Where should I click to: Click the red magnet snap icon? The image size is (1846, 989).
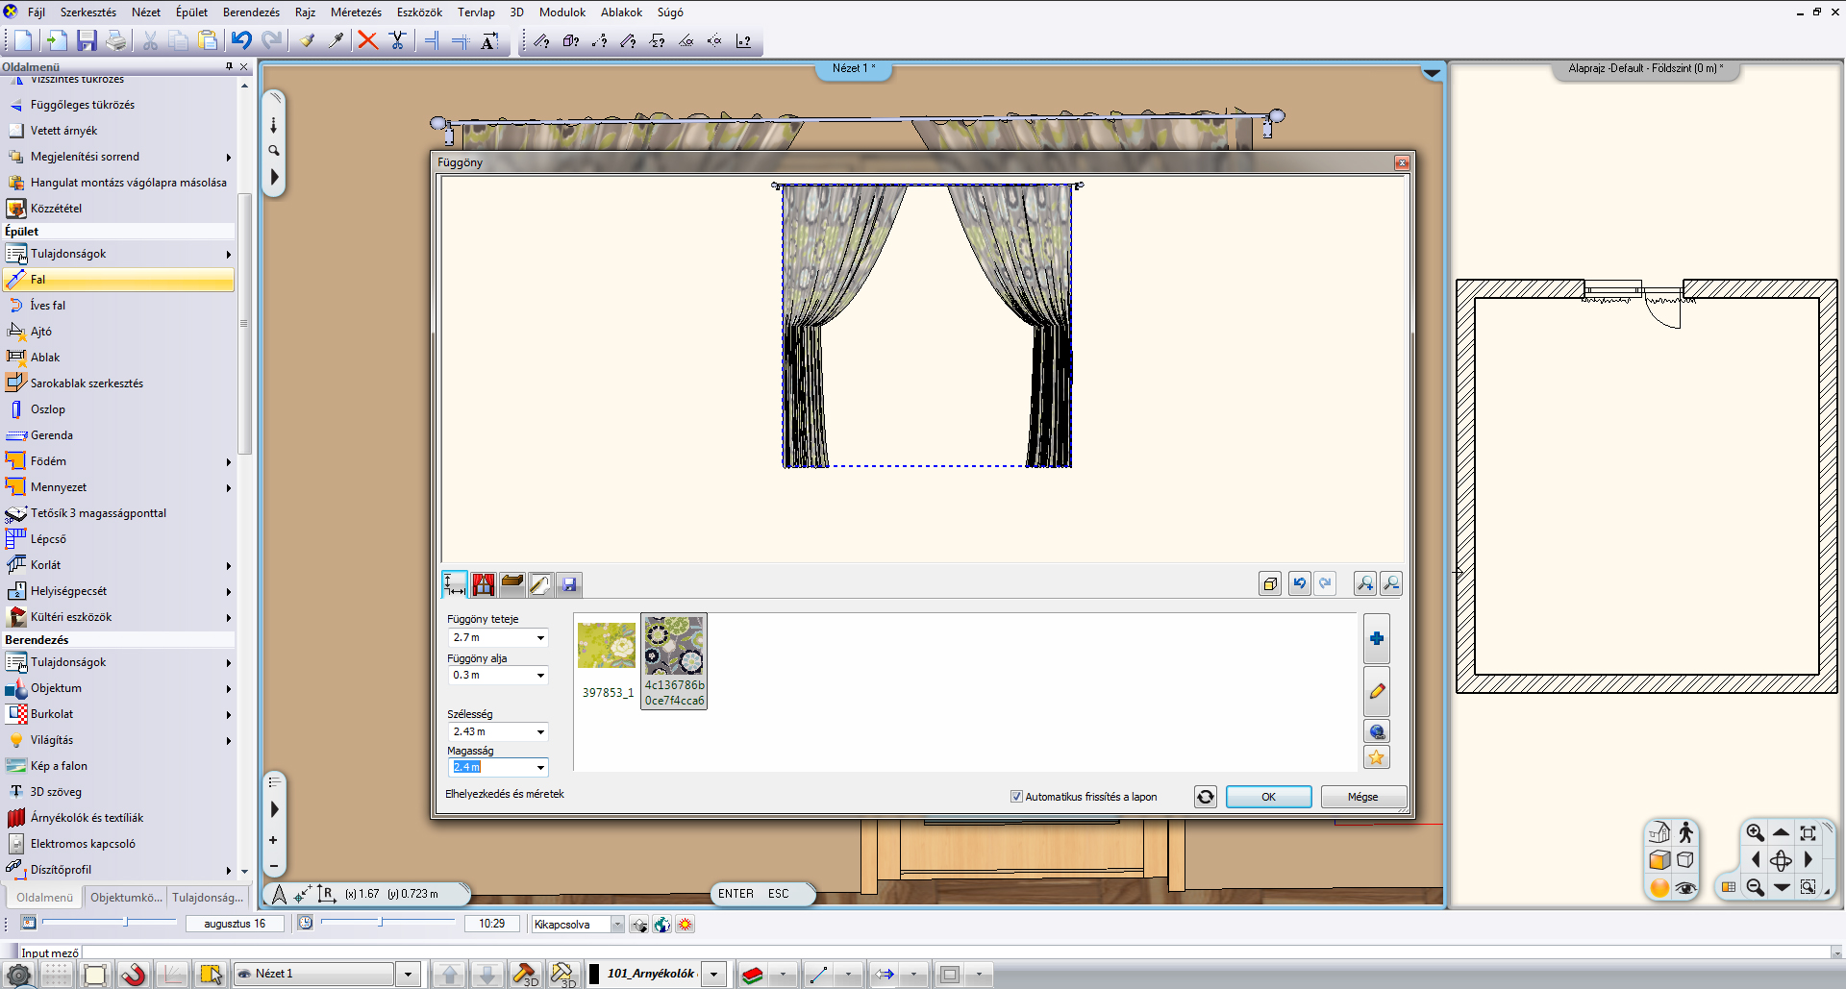click(x=134, y=975)
